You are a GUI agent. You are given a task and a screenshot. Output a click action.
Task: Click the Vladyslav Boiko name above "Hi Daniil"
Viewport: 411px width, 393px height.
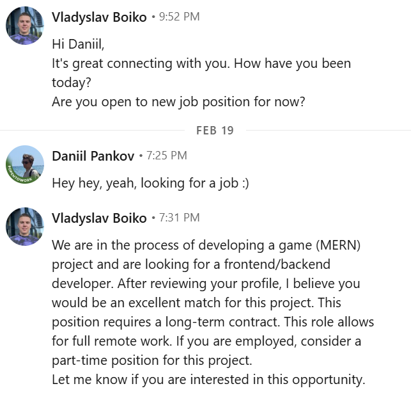tap(99, 17)
